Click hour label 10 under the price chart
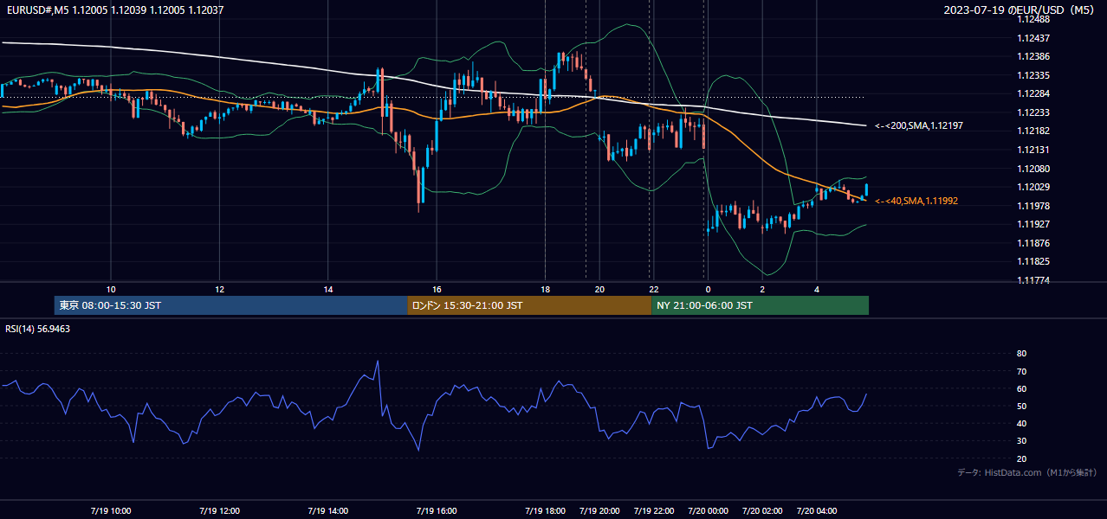 click(x=111, y=289)
